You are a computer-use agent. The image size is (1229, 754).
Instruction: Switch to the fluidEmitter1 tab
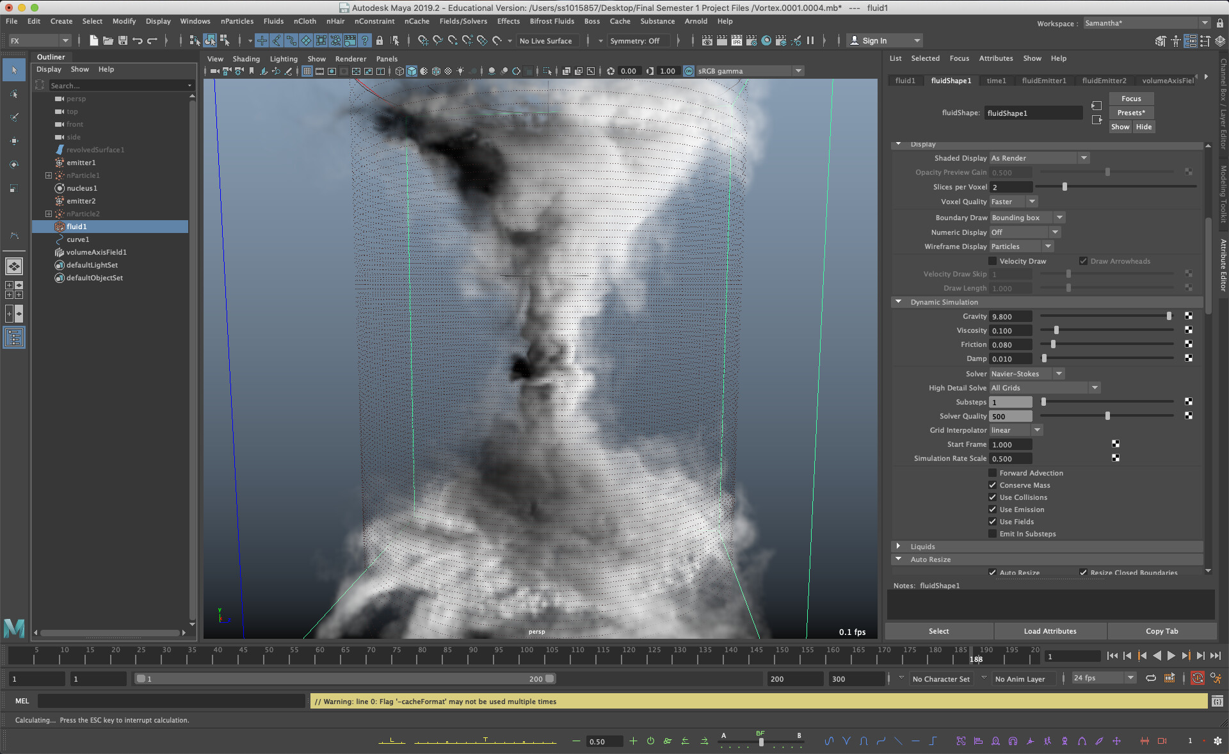[x=1045, y=81]
